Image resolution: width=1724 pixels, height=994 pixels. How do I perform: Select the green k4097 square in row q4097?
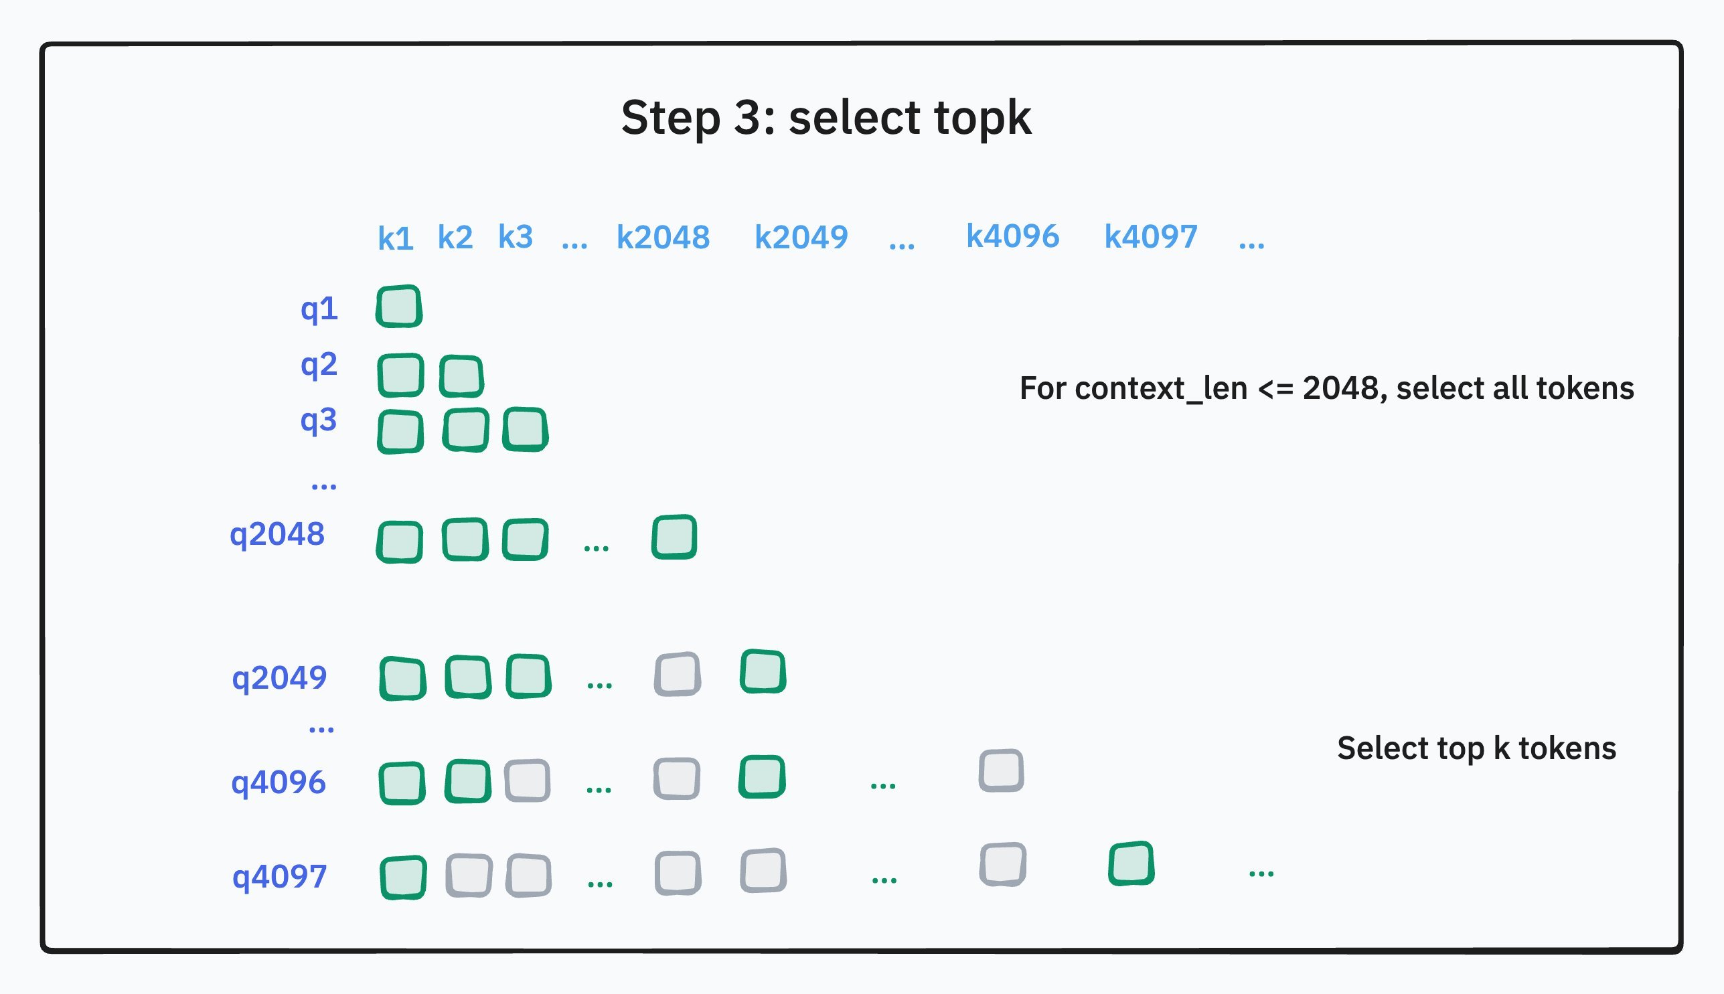click(1131, 863)
